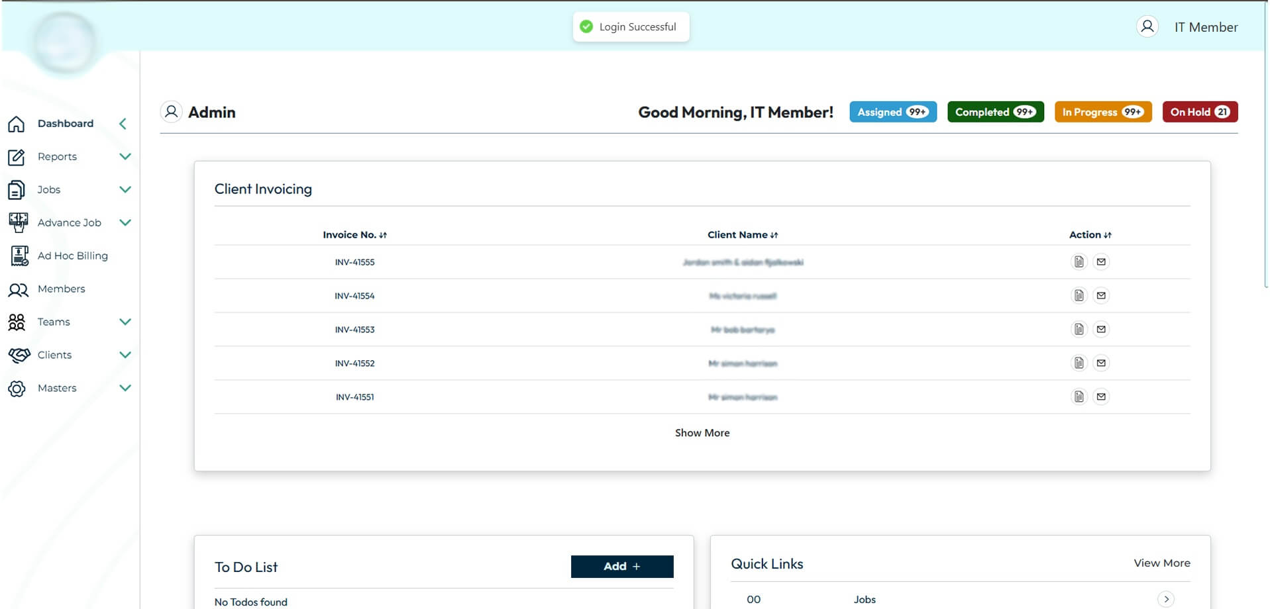View the document for invoice INV-41553
The image size is (1270, 609).
point(1079,330)
